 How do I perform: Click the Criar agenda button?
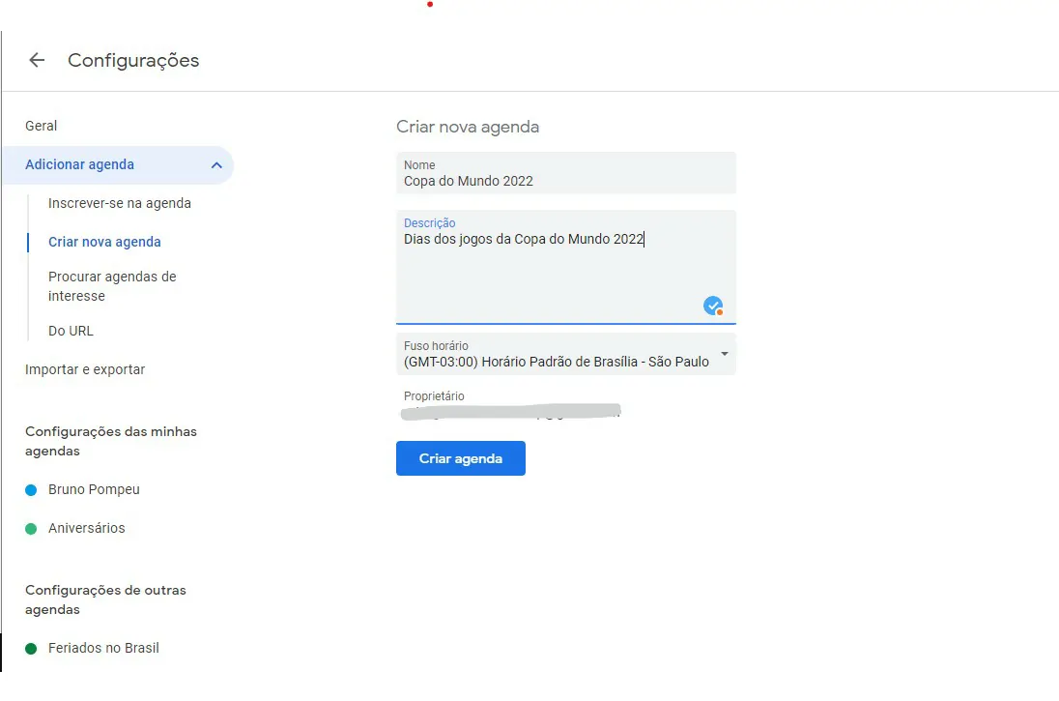pos(461,458)
